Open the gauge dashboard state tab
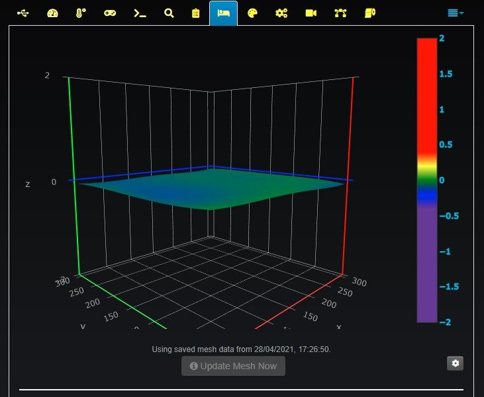This screenshot has width=484, height=397. pyautogui.click(x=52, y=13)
